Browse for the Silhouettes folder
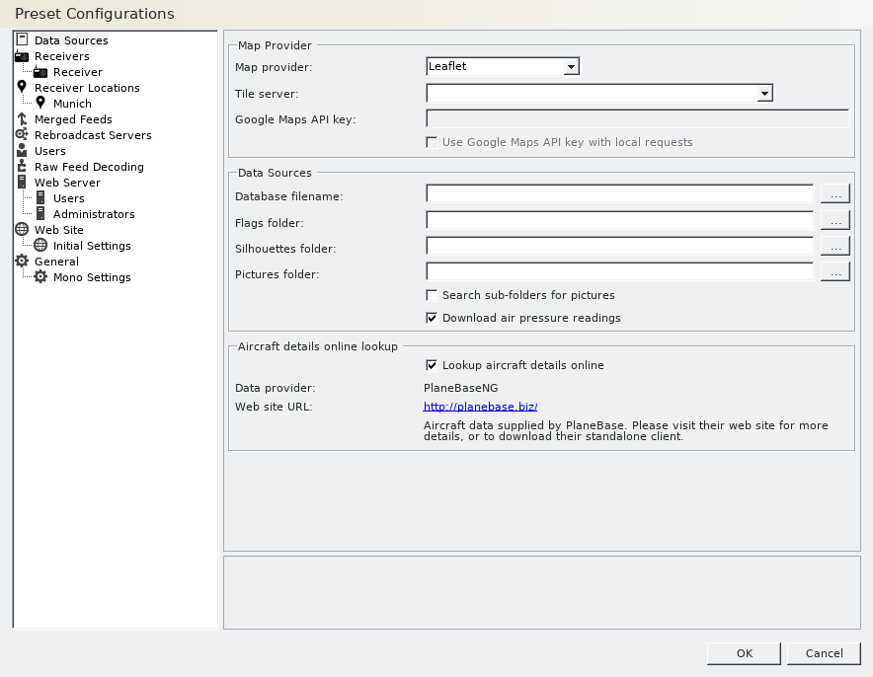 pos(835,246)
